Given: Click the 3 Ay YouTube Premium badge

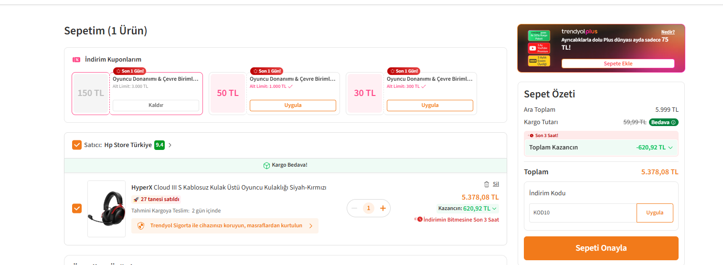Looking at the screenshot, I should pyautogui.click(x=539, y=48).
